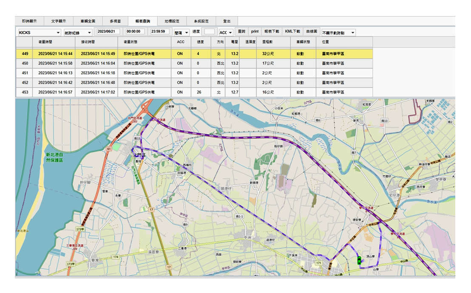This screenshot has height=293, width=471.
Task: Click the route 171 marker near 學甲
Action: tap(318, 263)
